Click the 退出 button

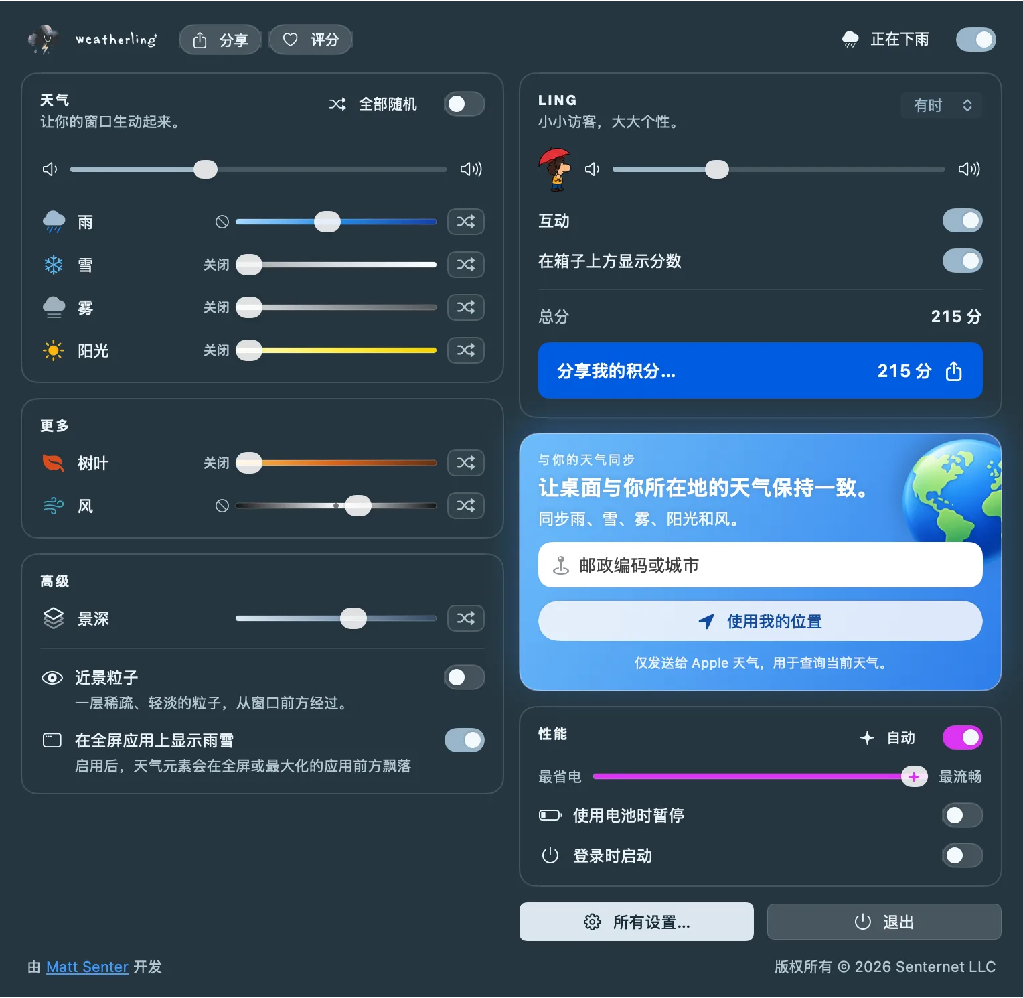click(884, 922)
